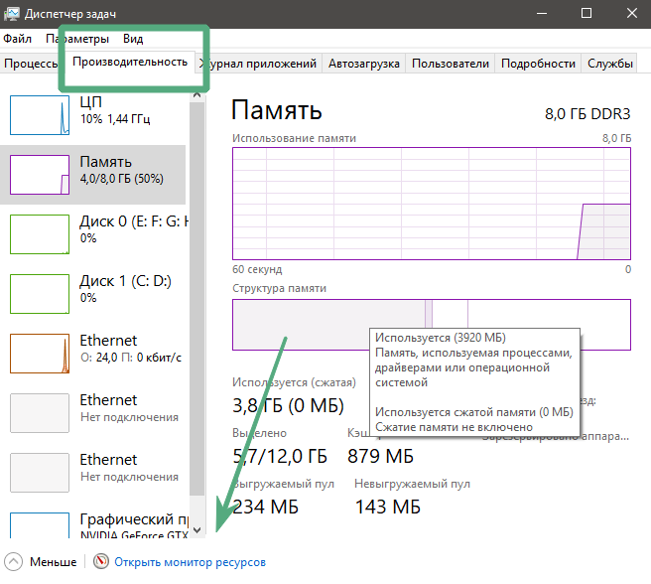651x584 pixels.
Task: Open the Параметры menu
Action: 76,39
